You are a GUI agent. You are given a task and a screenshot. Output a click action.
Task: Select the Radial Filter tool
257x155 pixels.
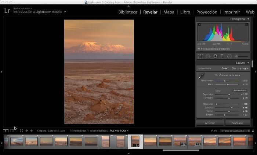229,56
